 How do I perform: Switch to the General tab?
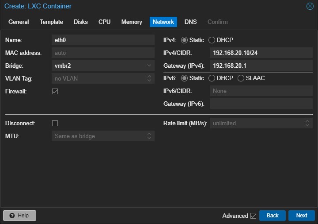19,22
